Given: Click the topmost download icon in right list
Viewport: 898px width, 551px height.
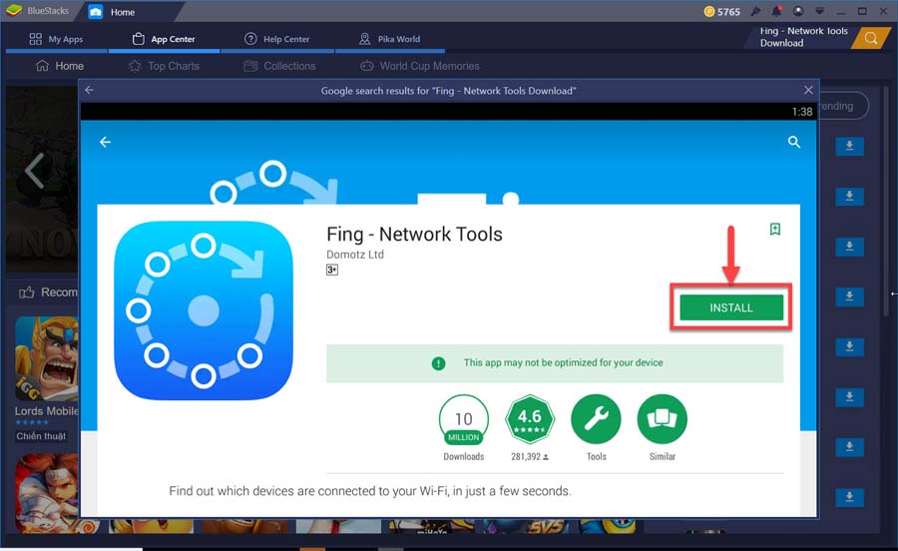Looking at the screenshot, I should point(849,146).
